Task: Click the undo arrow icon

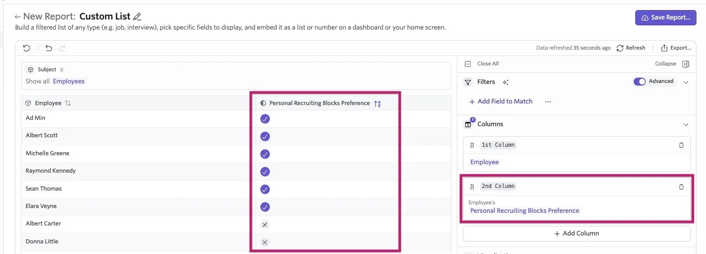Action: 49,48
